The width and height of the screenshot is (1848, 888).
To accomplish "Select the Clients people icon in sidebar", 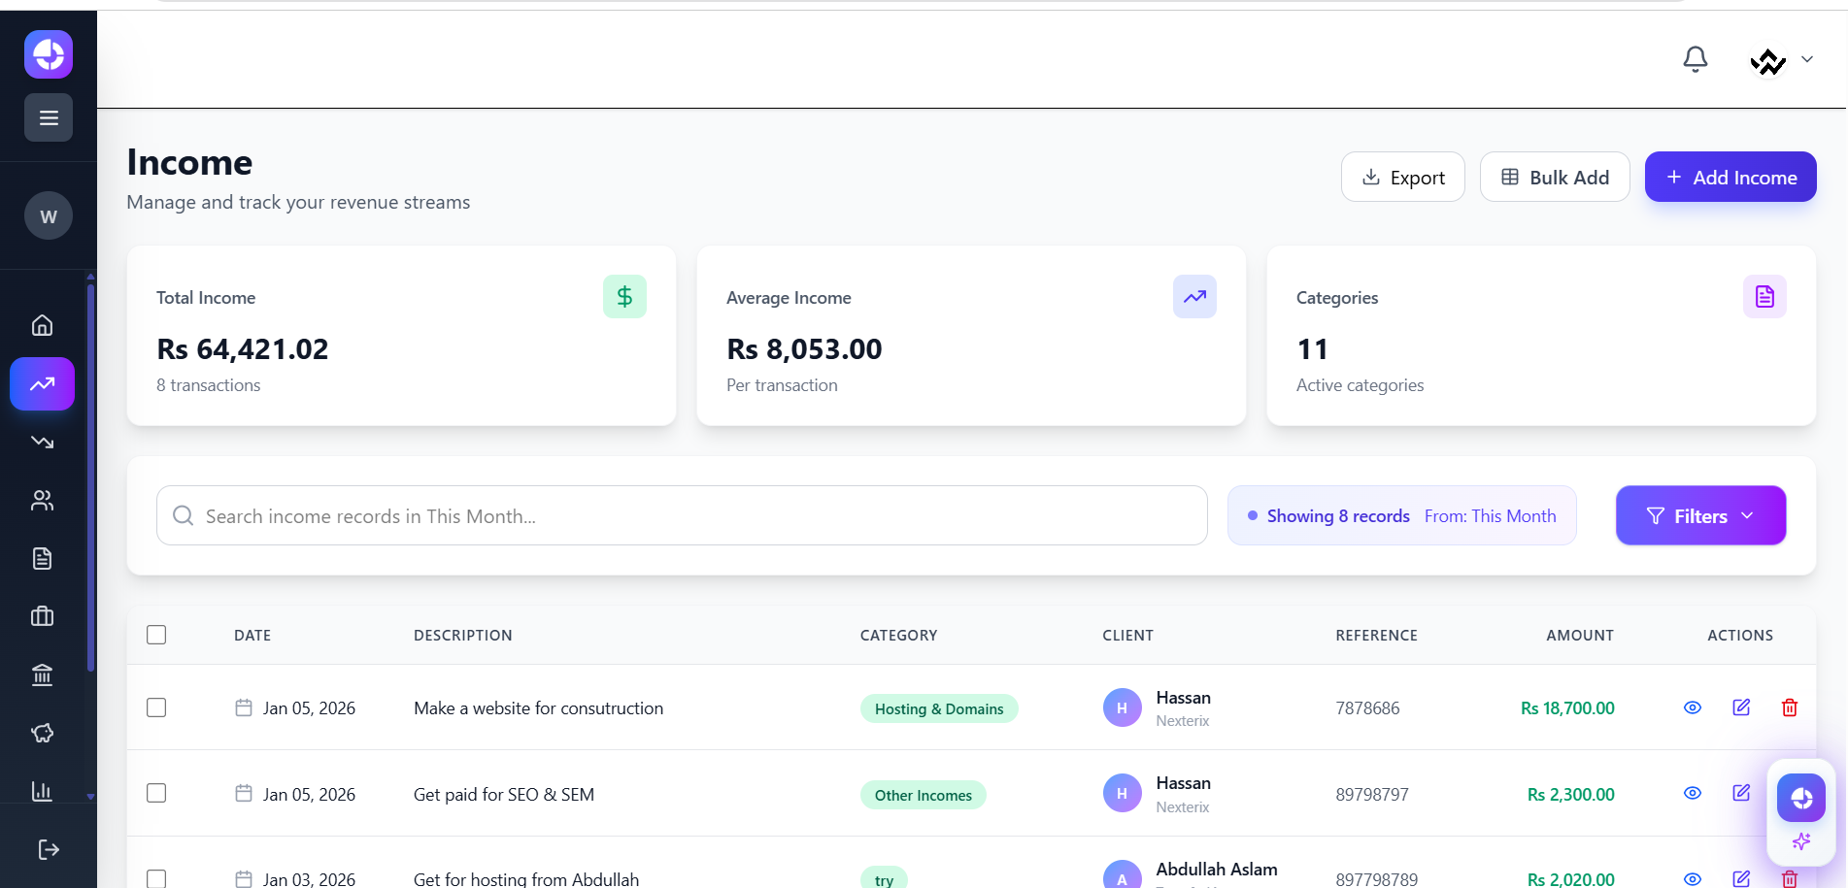I will (x=42, y=500).
